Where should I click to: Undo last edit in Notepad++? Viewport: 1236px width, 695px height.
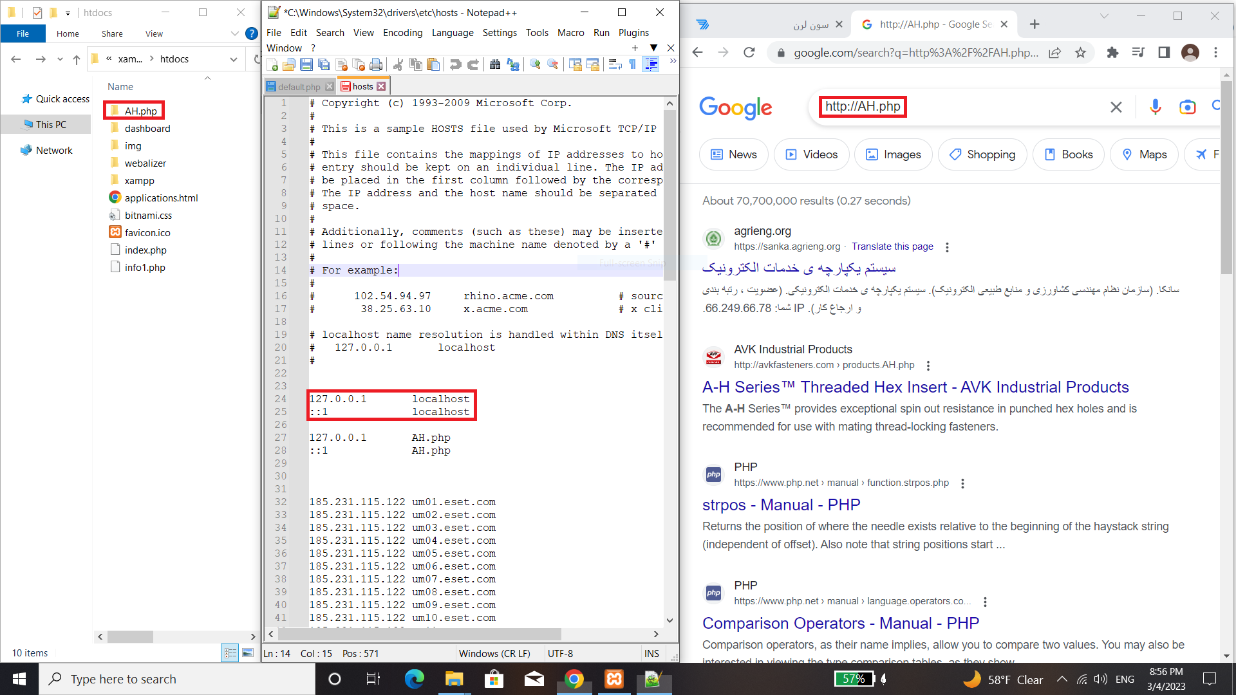click(x=455, y=64)
